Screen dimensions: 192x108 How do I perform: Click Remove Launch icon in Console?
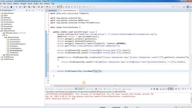click(x=154, y=89)
